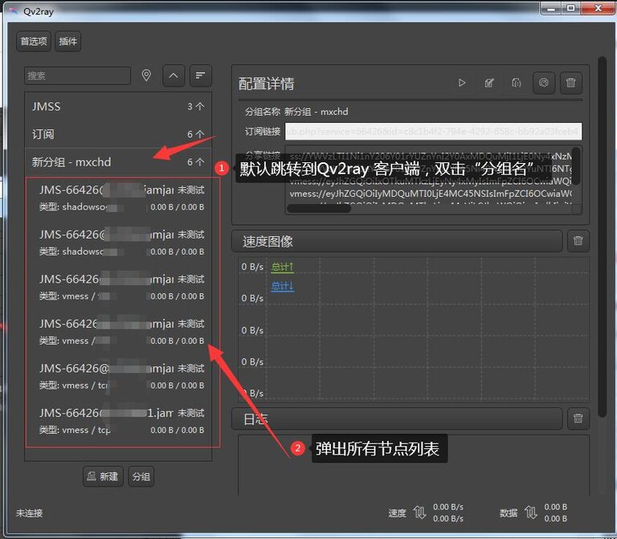Click the 日志 log section header
Image resolution: width=617 pixels, height=539 pixels.
pyautogui.click(x=397, y=419)
